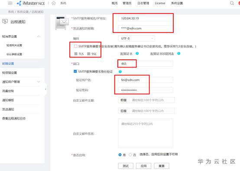Open the 系统设置 top menu
The height and width of the screenshot is (171, 240).
[x=177, y=3]
